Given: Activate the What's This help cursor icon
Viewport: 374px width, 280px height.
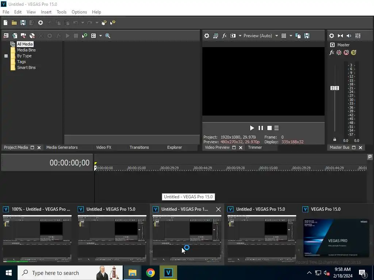Looking at the screenshot, I should pyautogui.click(x=112, y=23).
